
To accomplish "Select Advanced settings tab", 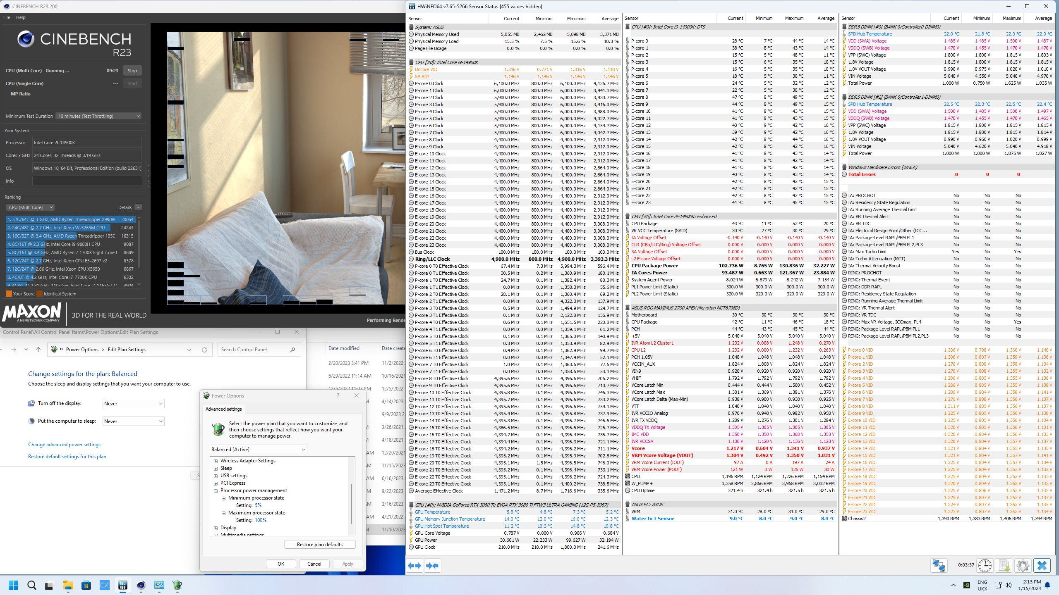I will pyautogui.click(x=223, y=409).
